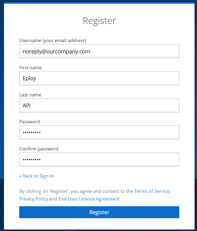View the End User Licence Agreement link
The height and width of the screenshot is (231, 197).
coord(89,199)
